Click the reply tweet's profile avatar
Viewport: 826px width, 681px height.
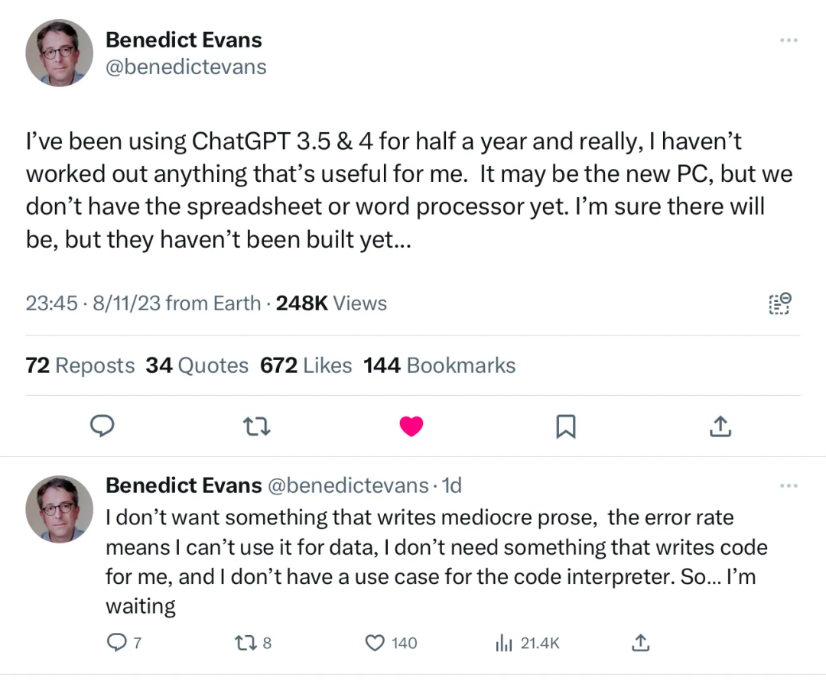coord(59,509)
